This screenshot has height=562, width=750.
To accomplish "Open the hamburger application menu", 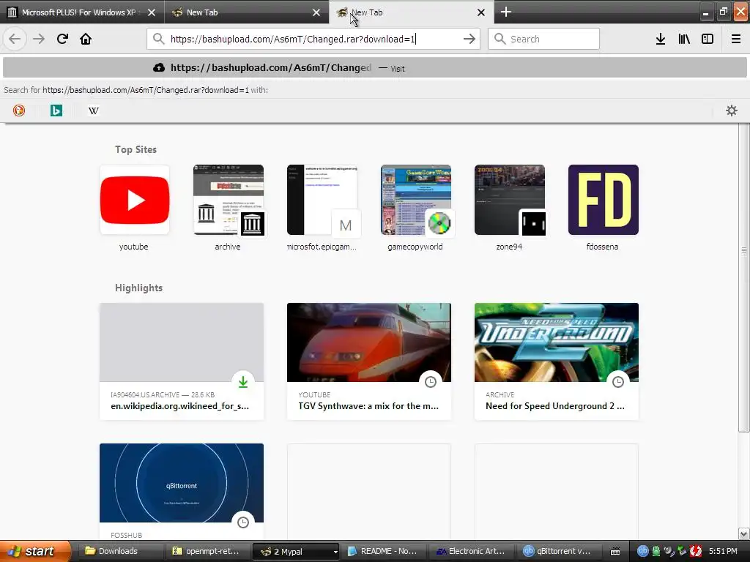I will coord(736,39).
